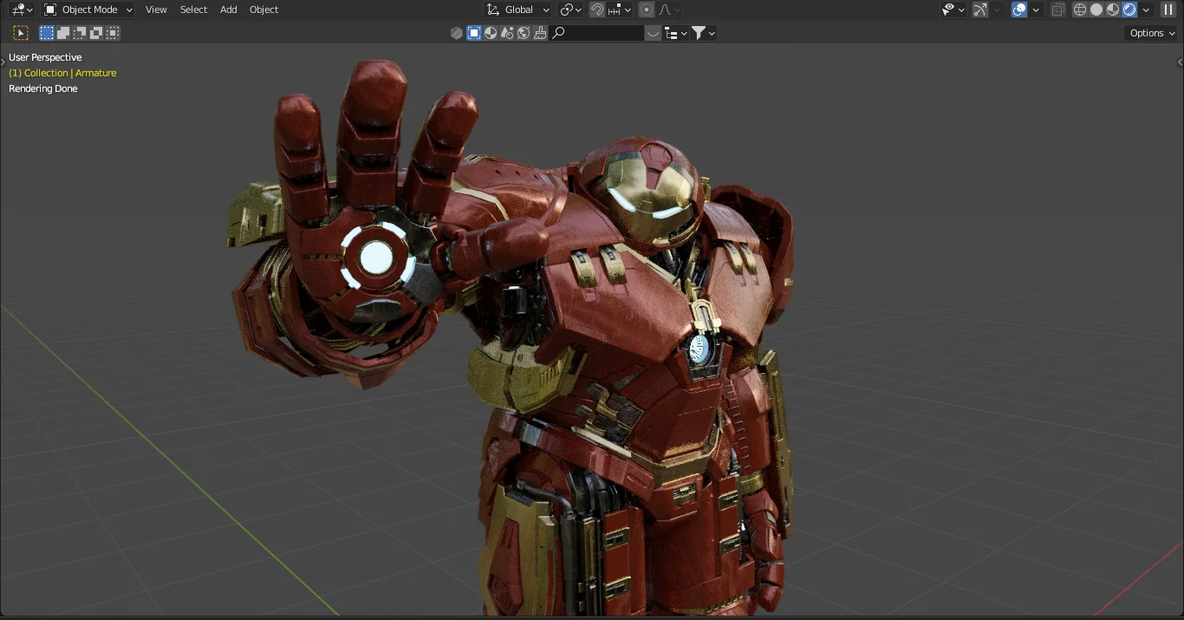Open the viewport search magnifier icon
1184x620 pixels.
(x=558, y=33)
